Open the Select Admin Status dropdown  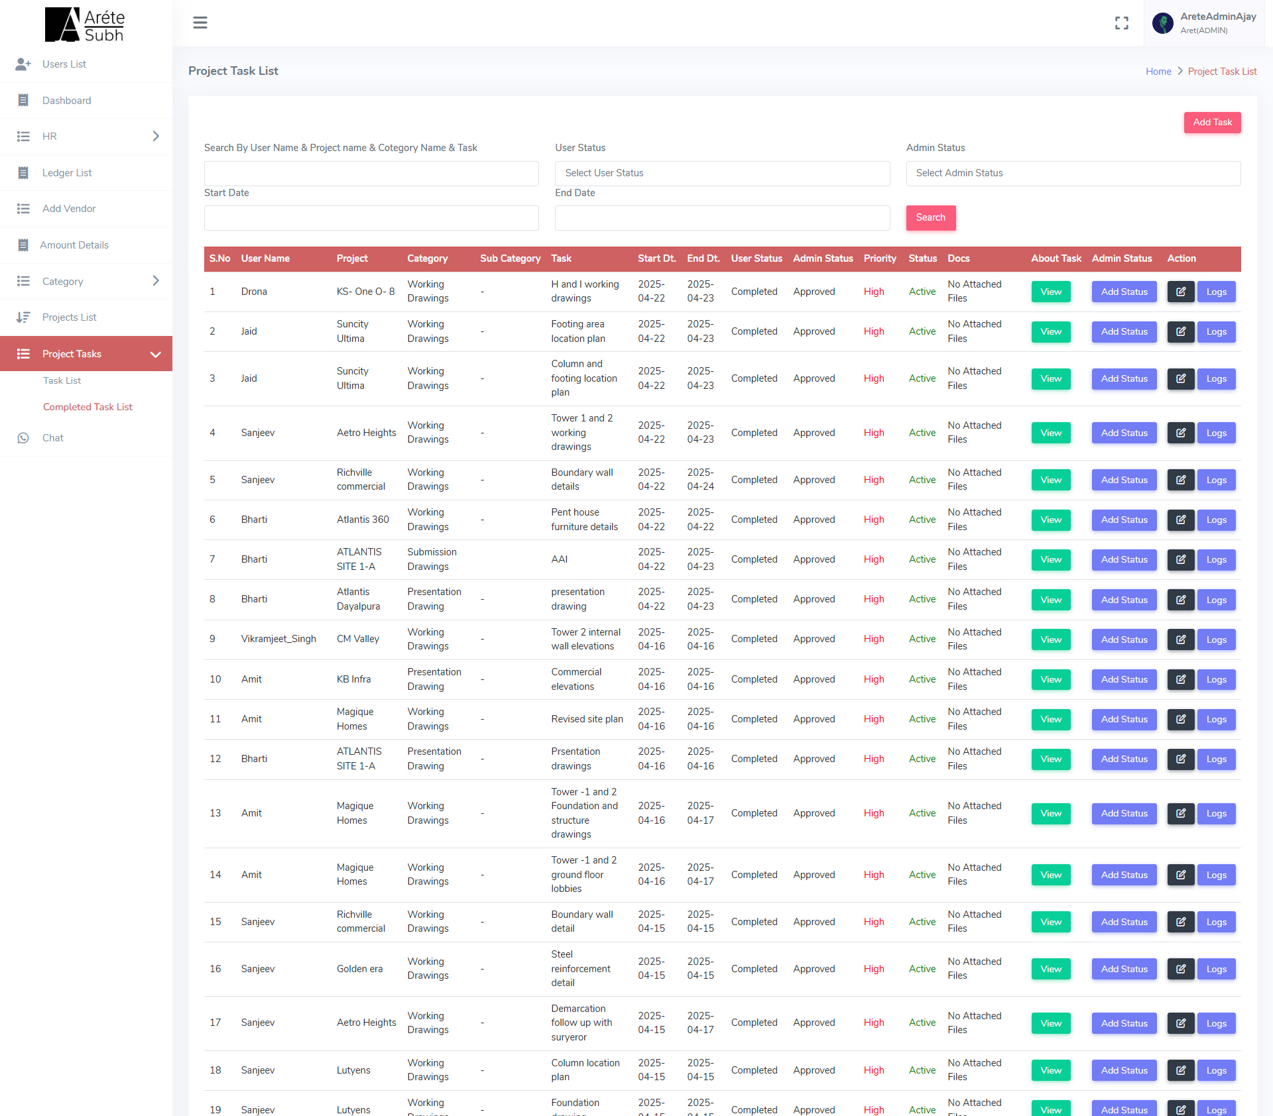(1073, 173)
